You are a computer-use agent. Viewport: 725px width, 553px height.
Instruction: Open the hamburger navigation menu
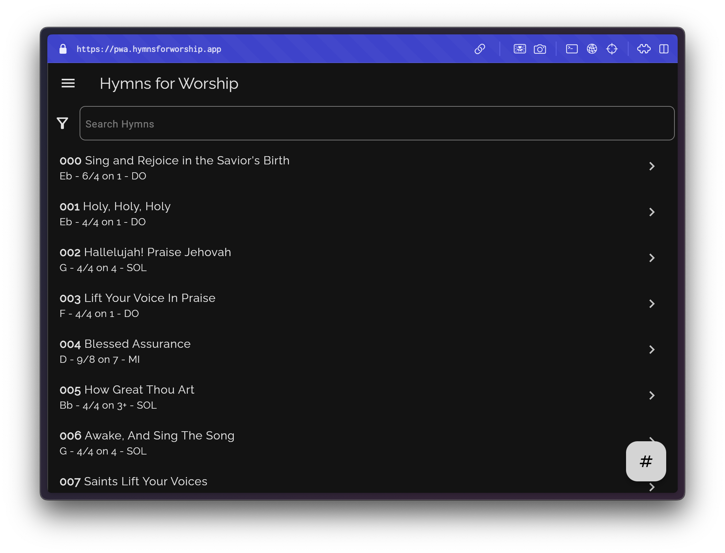(68, 83)
